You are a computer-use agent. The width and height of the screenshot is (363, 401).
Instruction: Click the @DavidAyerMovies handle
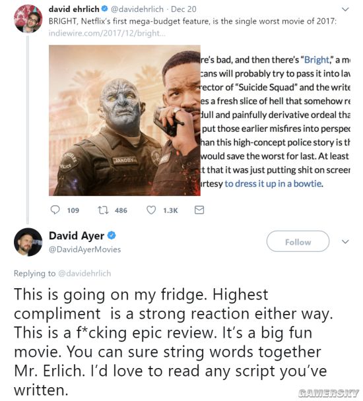84,249
